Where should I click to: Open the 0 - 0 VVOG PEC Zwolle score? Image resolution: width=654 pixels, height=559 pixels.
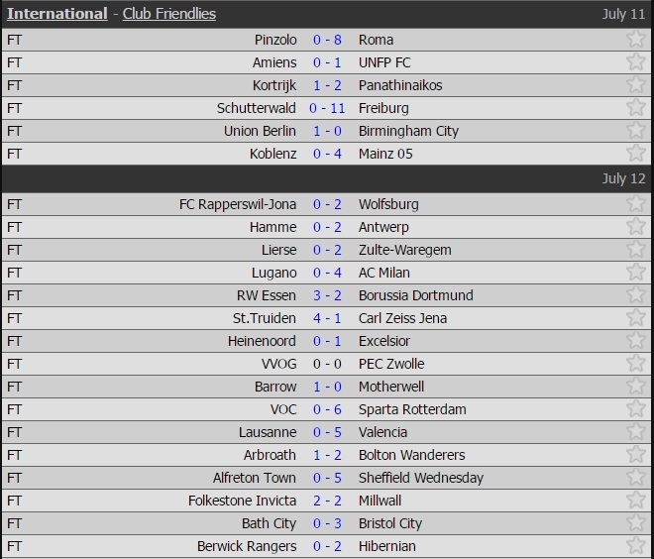[x=327, y=364]
